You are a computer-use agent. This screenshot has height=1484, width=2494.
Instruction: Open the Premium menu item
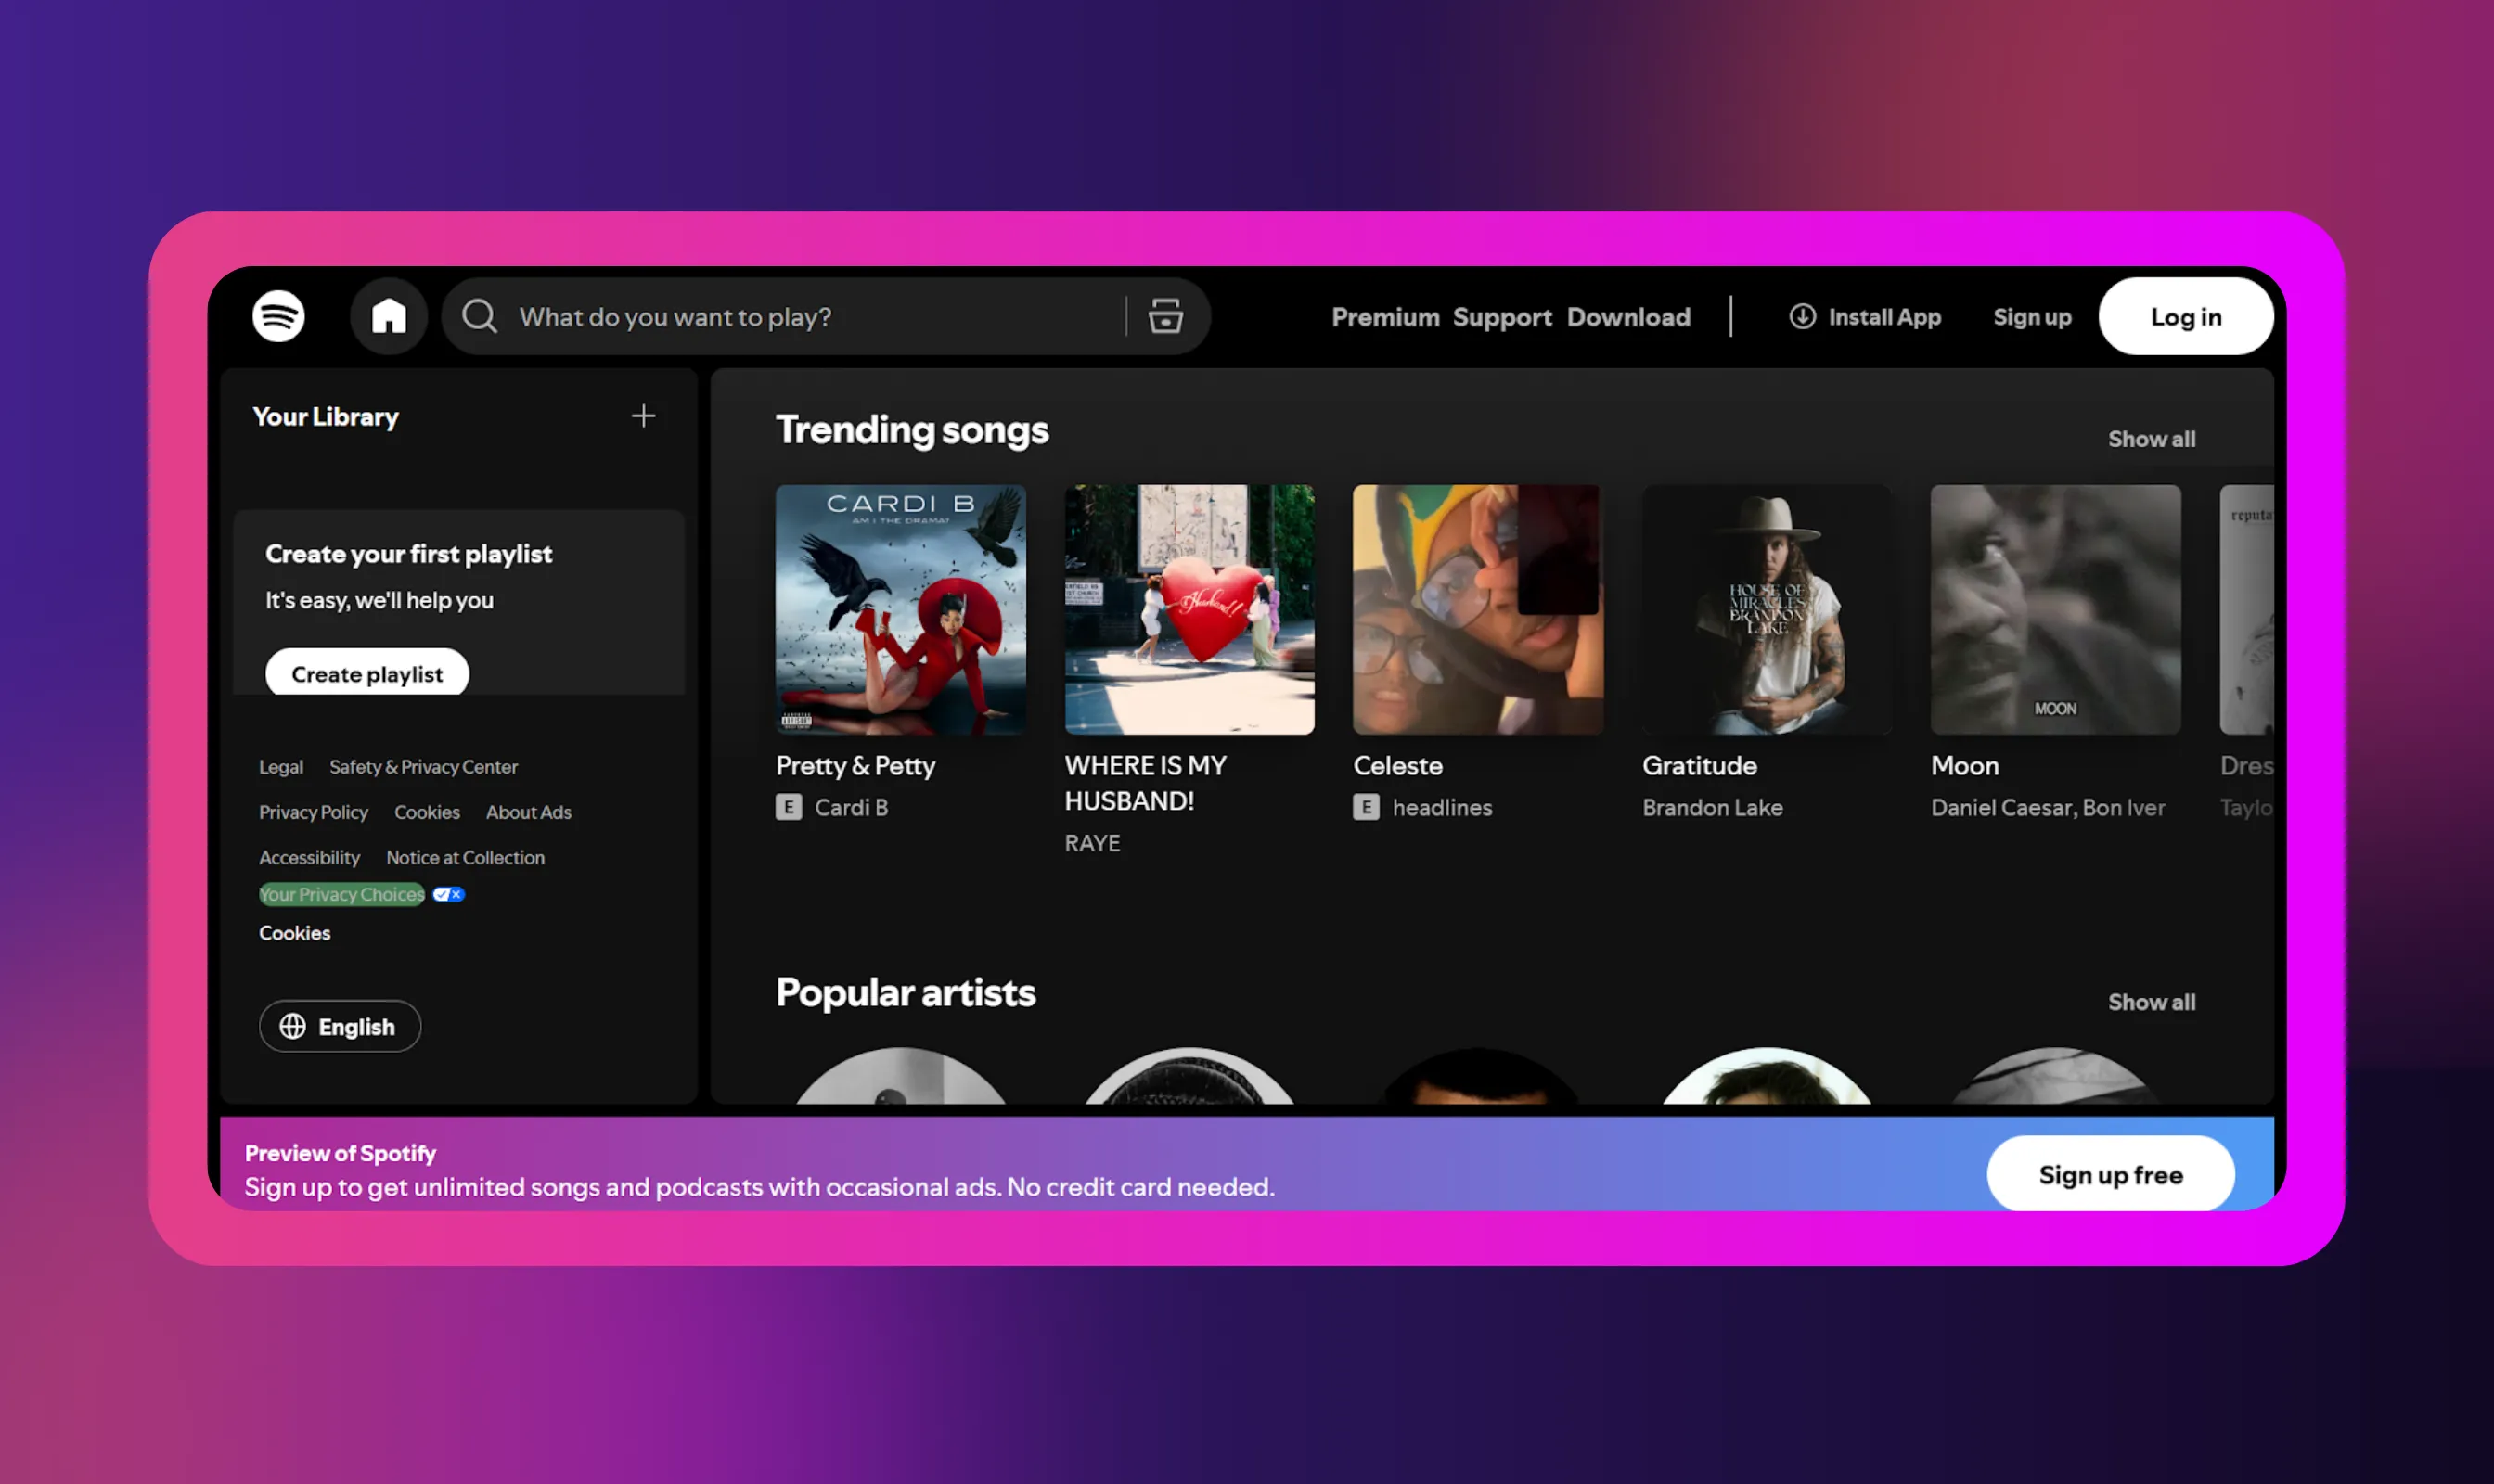1385,316
